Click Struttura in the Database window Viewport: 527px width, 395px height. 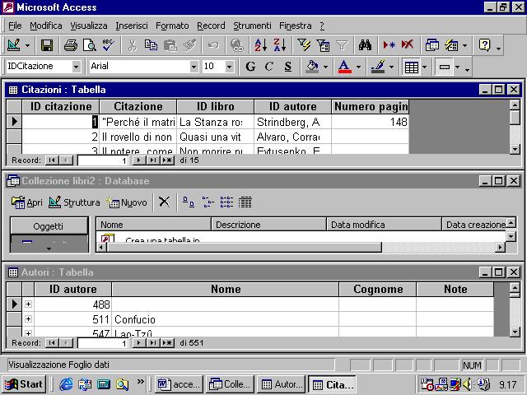click(x=74, y=202)
